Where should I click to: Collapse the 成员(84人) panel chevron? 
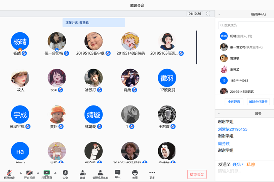(219, 14)
